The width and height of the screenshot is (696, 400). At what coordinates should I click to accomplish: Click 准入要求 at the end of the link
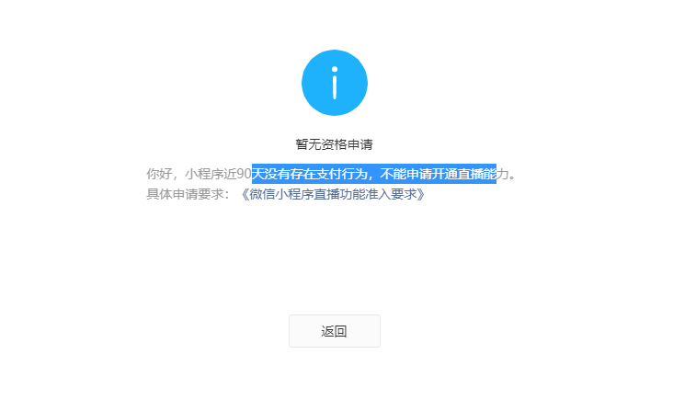point(391,194)
